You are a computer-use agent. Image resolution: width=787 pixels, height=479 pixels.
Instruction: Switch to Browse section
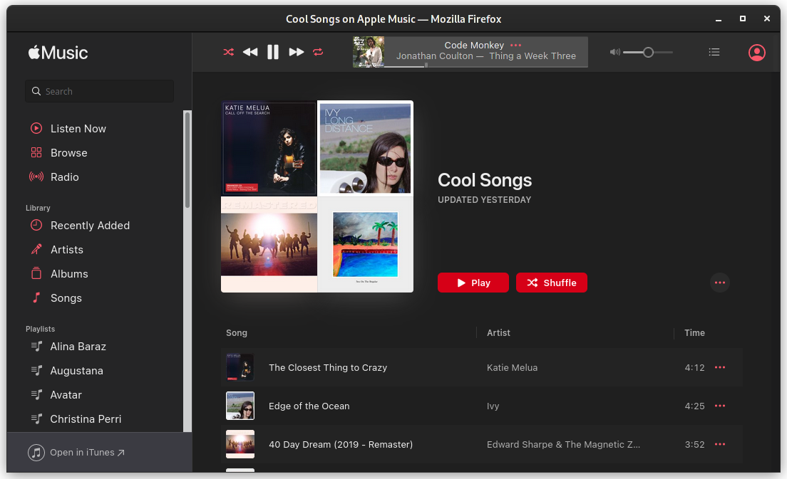pyautogui.click(x=68, y=152)
